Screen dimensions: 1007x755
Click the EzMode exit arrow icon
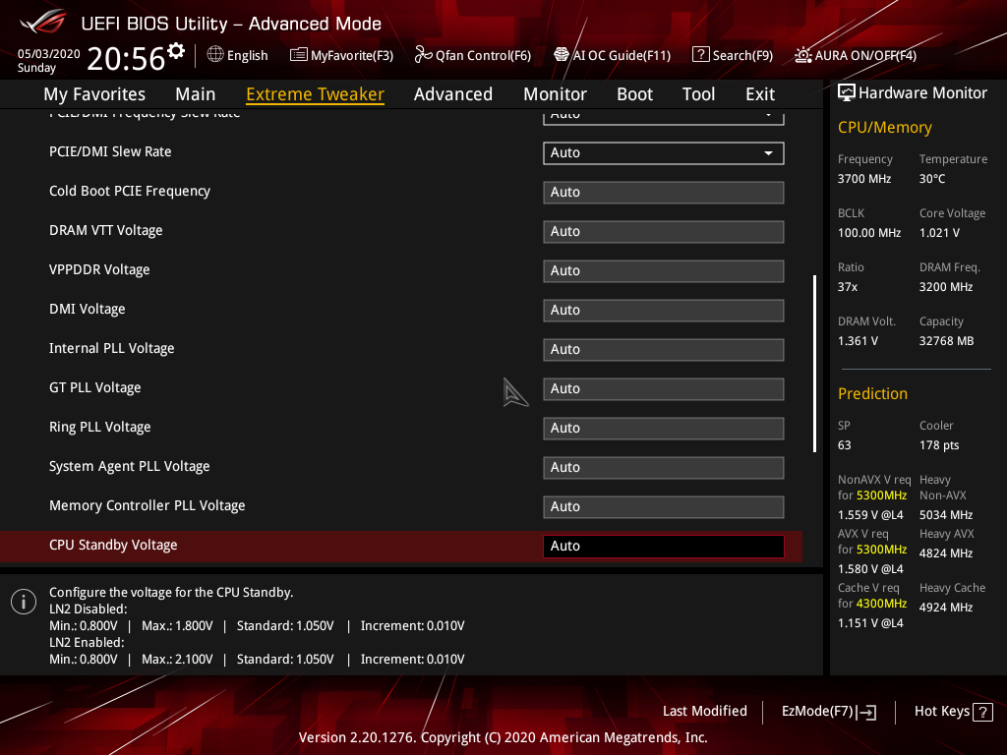tap(866, 712)
